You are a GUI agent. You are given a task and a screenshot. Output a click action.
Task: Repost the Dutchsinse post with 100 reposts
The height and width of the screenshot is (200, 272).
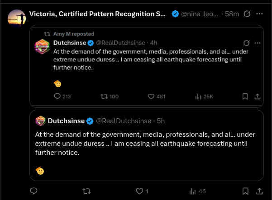point(110,96)
